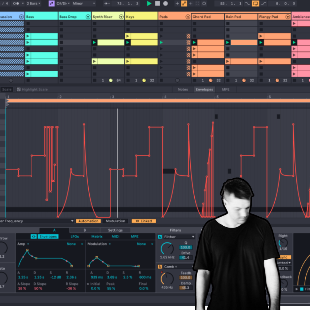Viewport: 310px width, 310px height.
Task: Open the Settings tab in the device panel
Action: click(x=115, y=230)
